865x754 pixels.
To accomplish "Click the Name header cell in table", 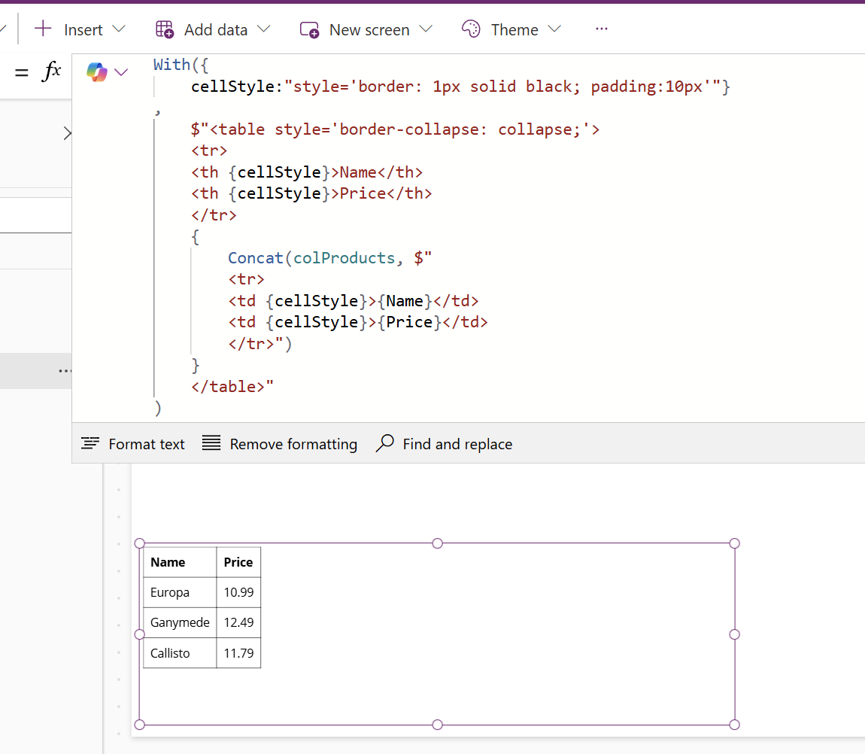I will 180,562.
